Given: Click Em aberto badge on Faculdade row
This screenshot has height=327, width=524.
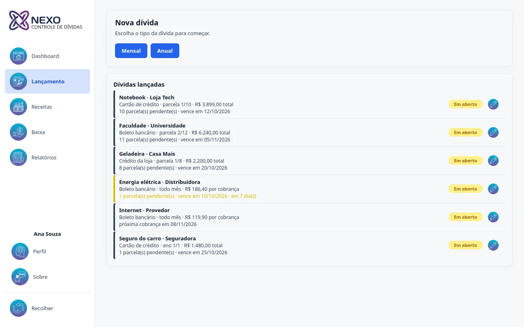Looking at the screenshot, I should (x=465, y=132).
